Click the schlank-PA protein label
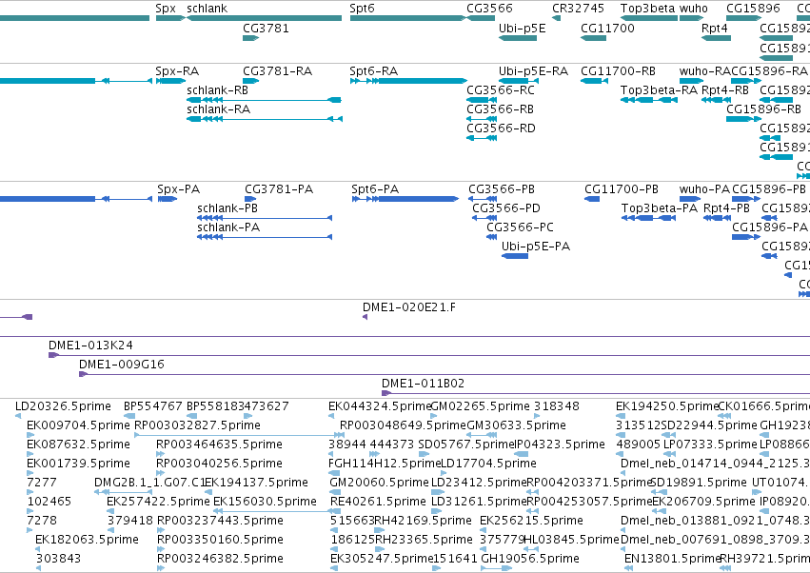 [228, 227]
